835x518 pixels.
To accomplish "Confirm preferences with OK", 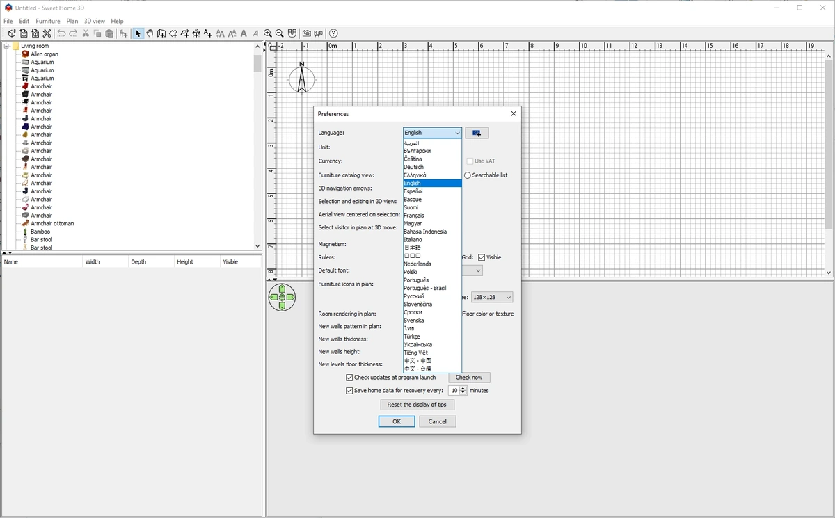I will click(397, 421).
